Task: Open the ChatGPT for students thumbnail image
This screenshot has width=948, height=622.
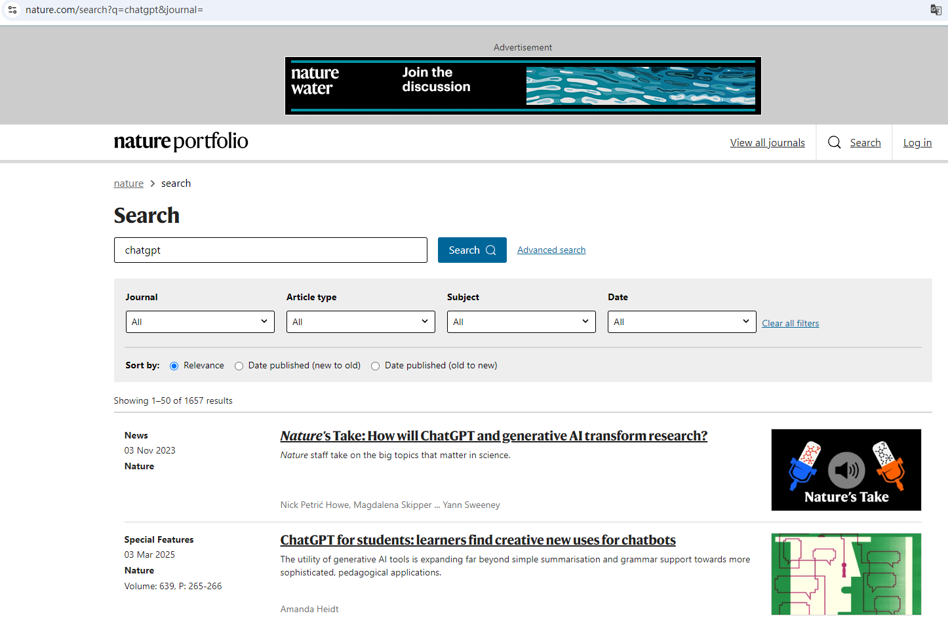Action: (x=846, y=574)
